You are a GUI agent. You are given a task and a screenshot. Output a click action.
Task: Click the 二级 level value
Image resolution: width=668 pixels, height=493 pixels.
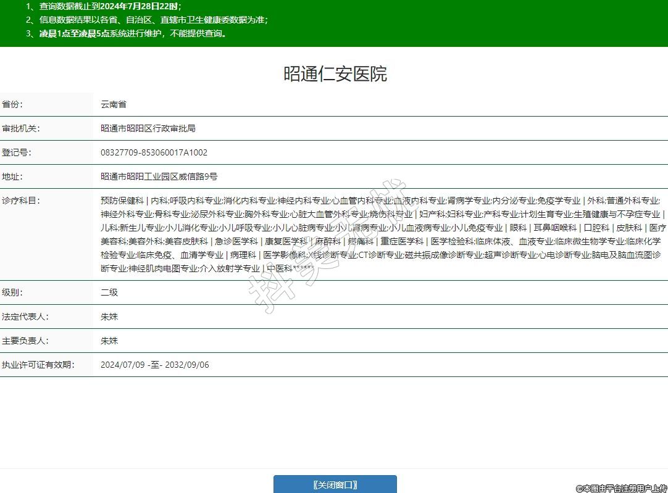coord(109,292)
